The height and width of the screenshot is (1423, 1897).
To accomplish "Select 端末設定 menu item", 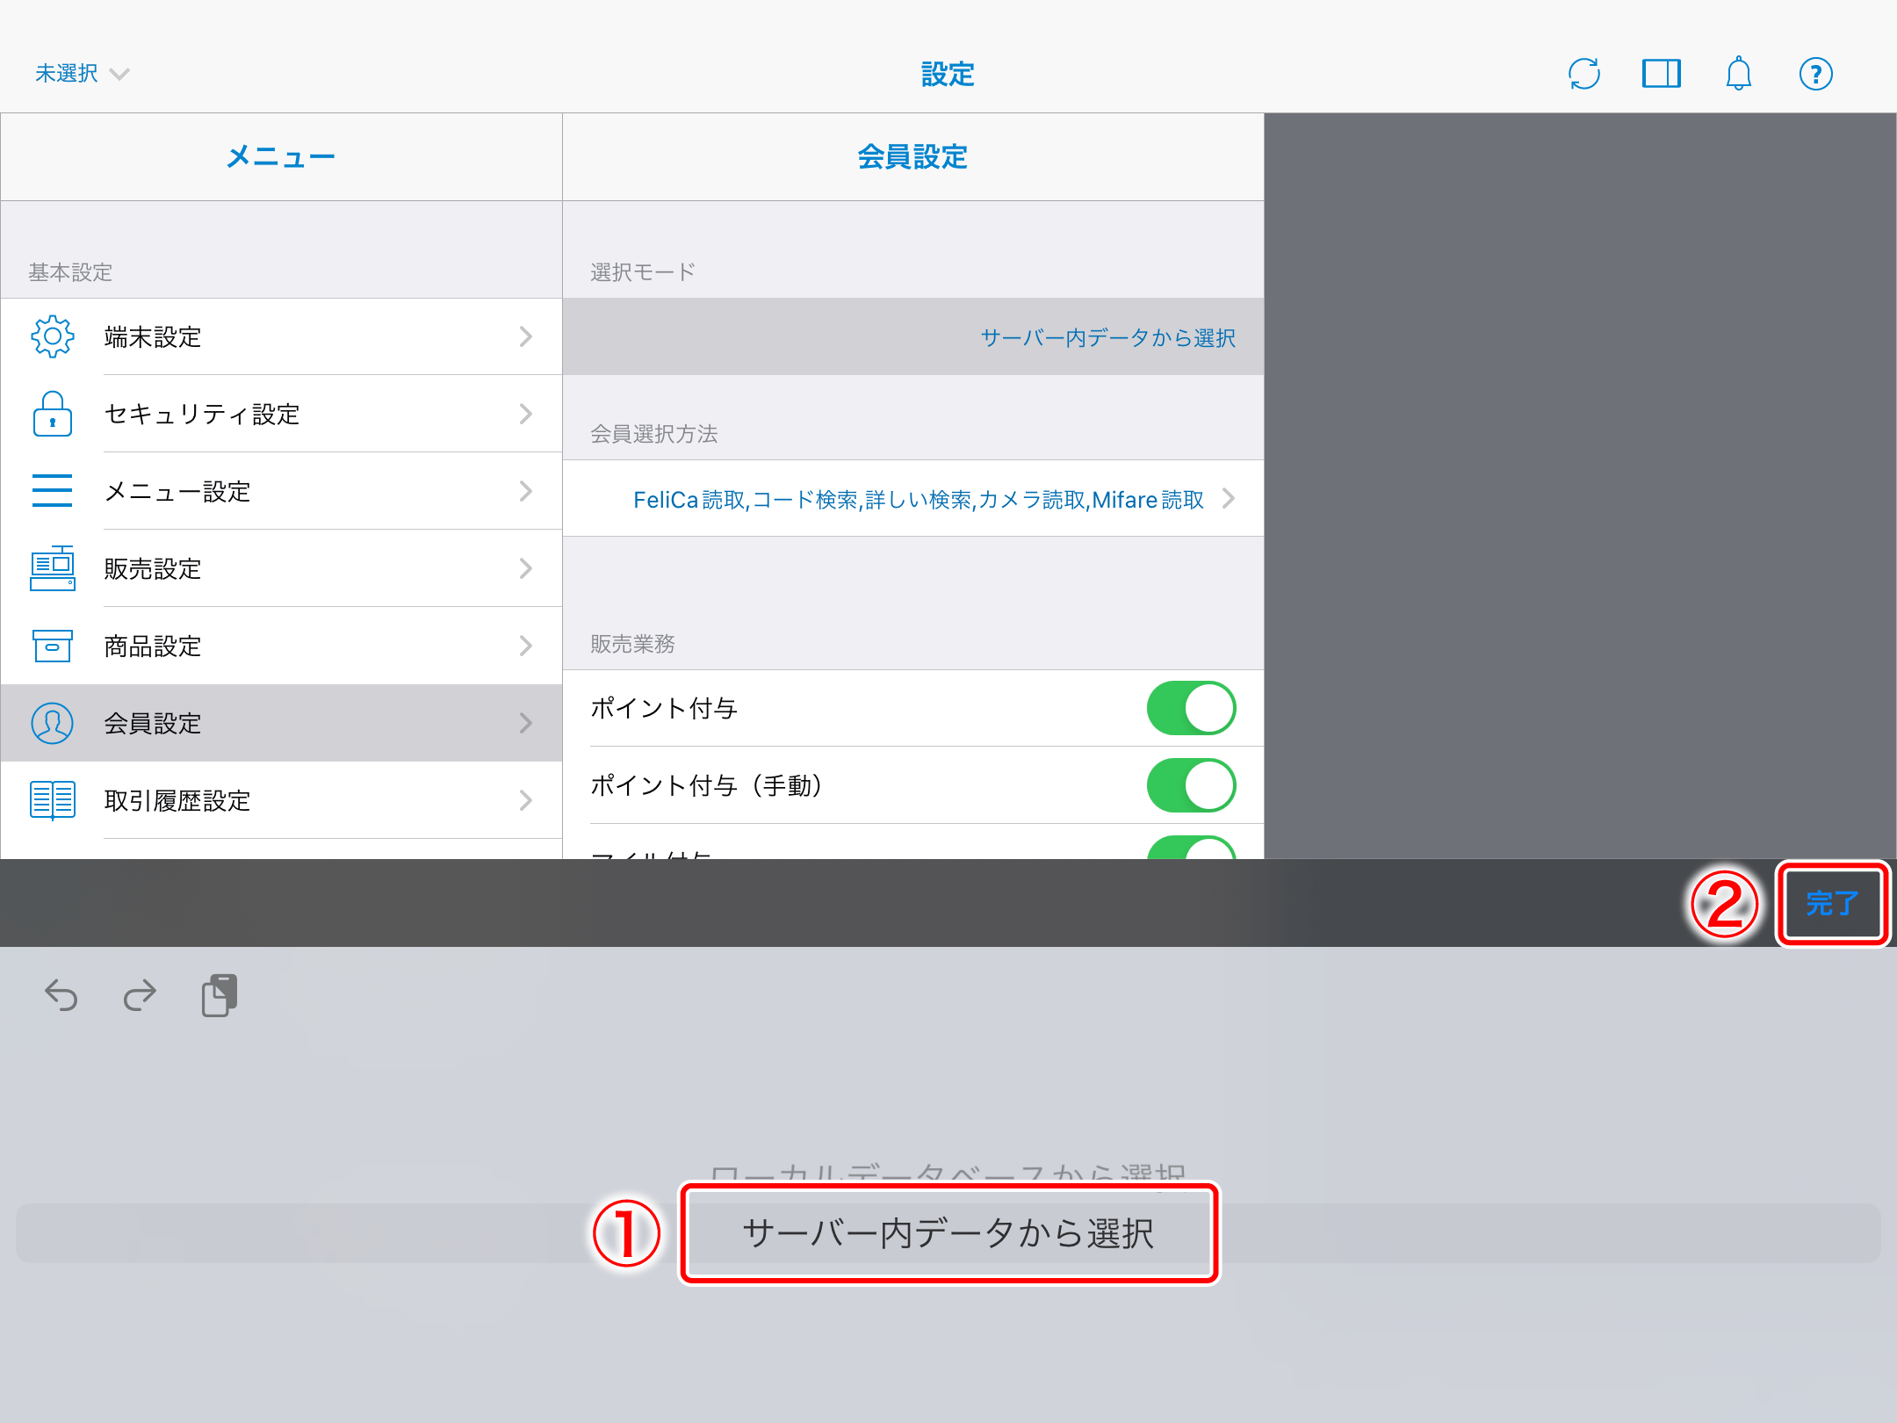I will pyautogui.click(x=281, y=336).
